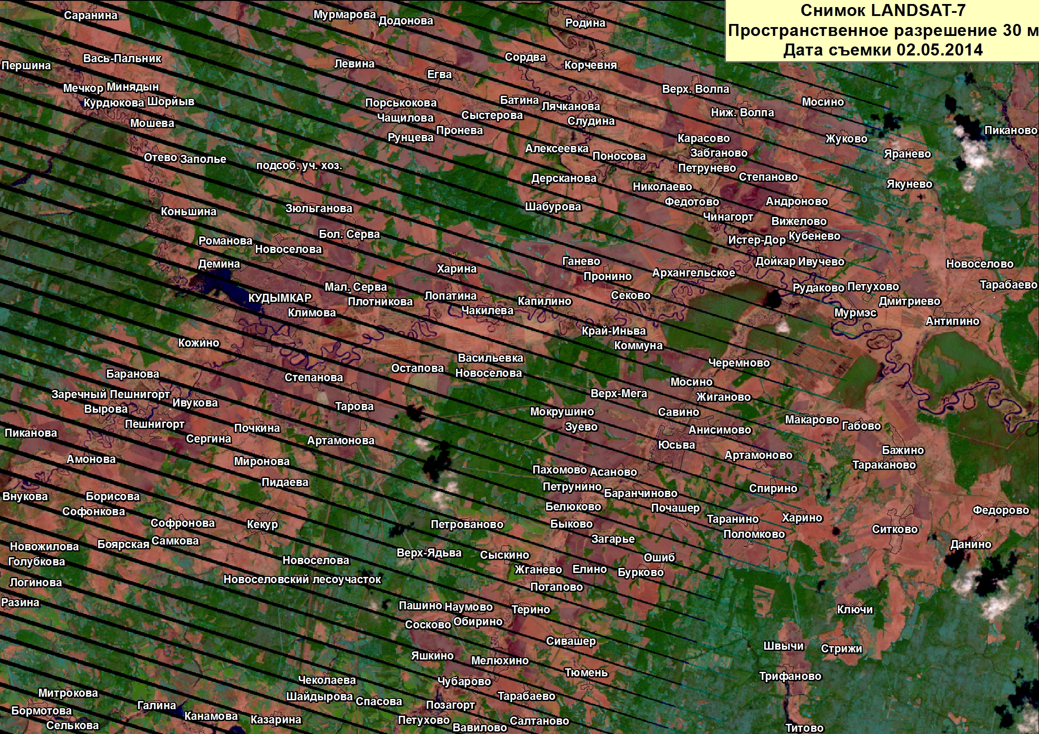Select the Вась-Пальник label
Viewport: 1039px width, 734px height.
pos(122,58)
